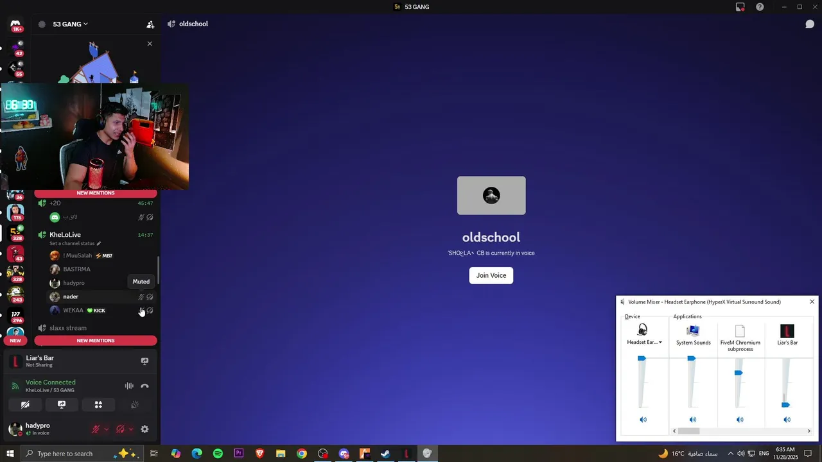The image size is (822, 462).
Task: Mute the Headset device in Volume Mixer
Action: (643, 420)
